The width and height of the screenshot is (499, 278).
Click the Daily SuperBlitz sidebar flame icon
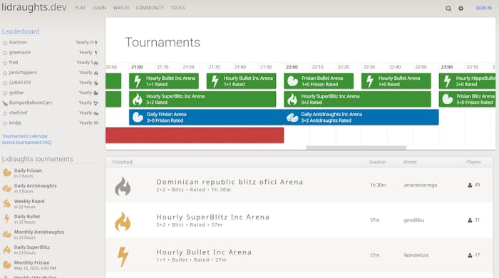click(6, 249)
